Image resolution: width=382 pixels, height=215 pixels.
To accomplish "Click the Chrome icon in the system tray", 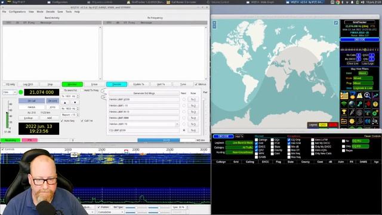I will point(338,2).
